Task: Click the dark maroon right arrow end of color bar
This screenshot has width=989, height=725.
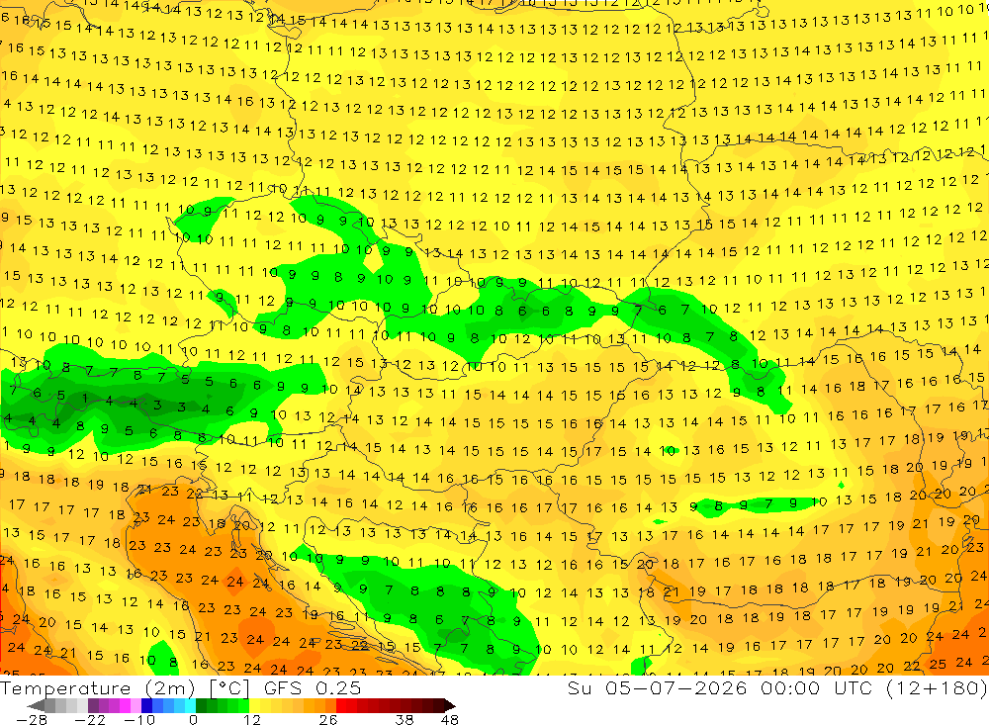Action: pos(448,705)
